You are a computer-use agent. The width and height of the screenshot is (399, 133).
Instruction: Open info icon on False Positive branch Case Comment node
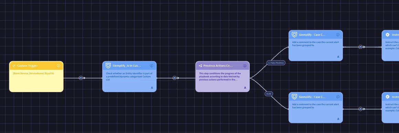tap(338, 35)
